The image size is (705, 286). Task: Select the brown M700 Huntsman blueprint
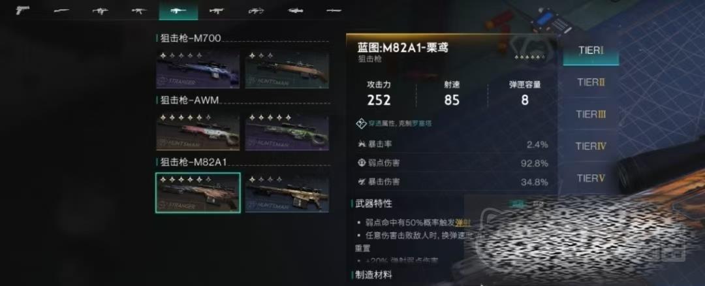(x=287, y=70)
